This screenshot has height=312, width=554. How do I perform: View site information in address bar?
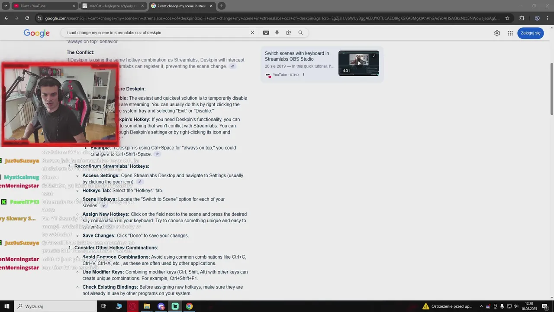click(x=39, y=18)
